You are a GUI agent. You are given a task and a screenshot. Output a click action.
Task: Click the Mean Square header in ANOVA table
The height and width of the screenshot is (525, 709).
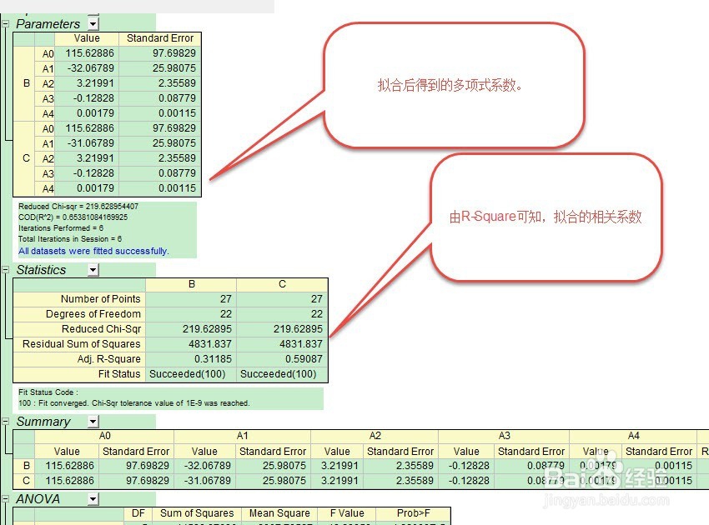[x=279, y=513]
